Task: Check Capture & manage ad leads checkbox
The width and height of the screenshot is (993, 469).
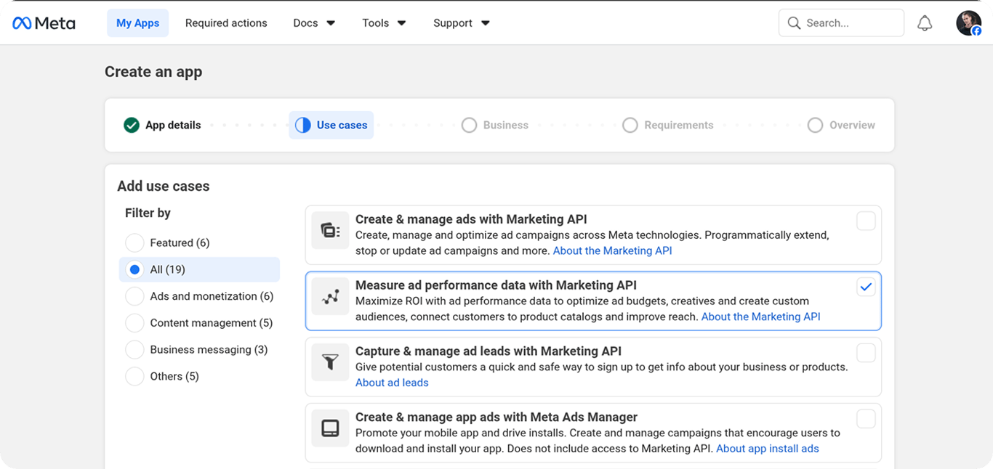Action: 866,353
